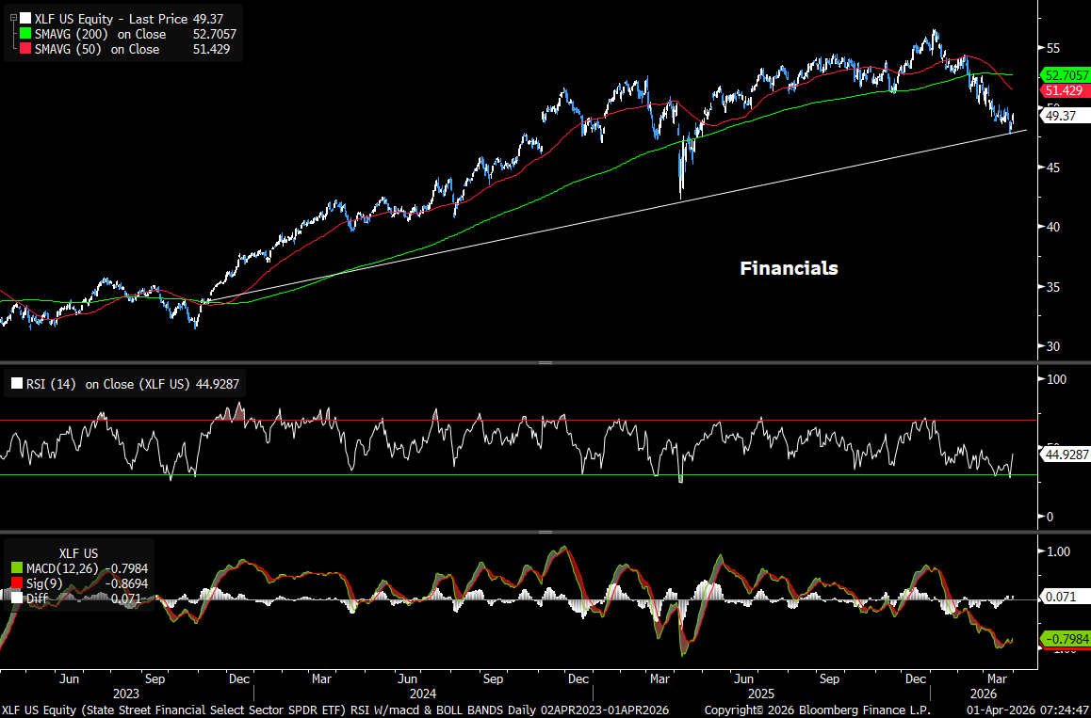Click the 2025 year label on time axis
The image size is (1091, 718).
761,694
